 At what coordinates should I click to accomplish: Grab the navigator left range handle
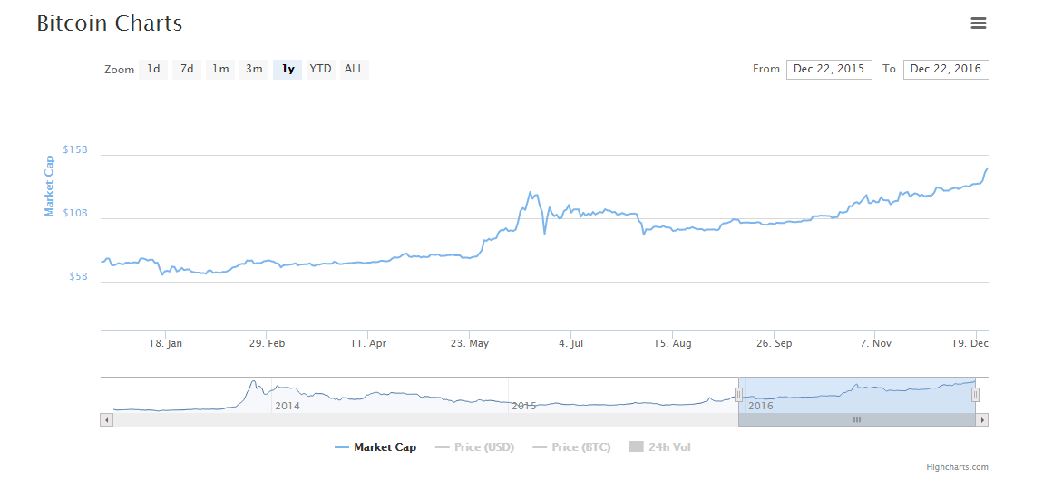click(x=738, y=396)
